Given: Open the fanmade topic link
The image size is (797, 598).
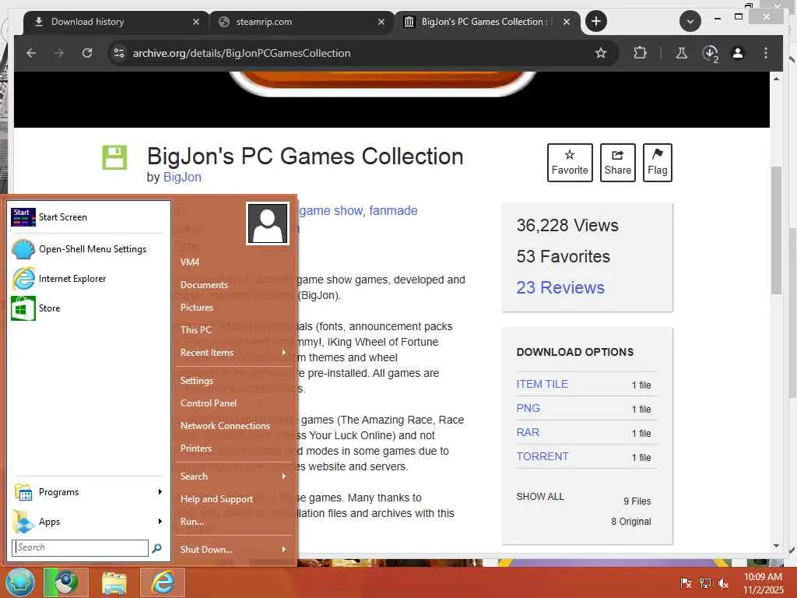Looking at the screenshot, I should [393, 210].
